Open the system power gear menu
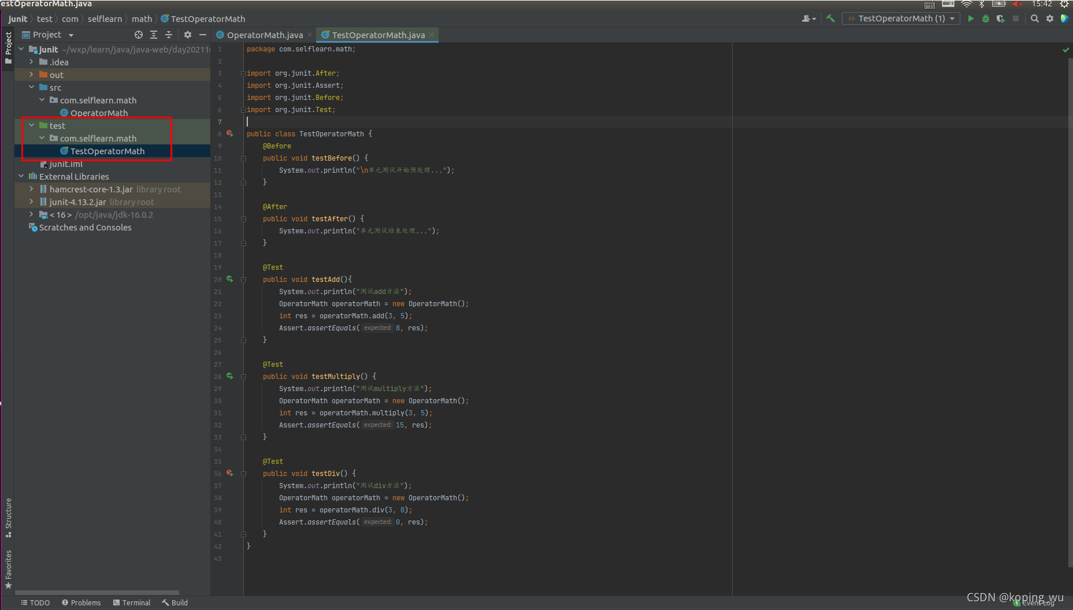Image resolution: width=1073 pixels, height=610 pixels. pos(1064,4)
